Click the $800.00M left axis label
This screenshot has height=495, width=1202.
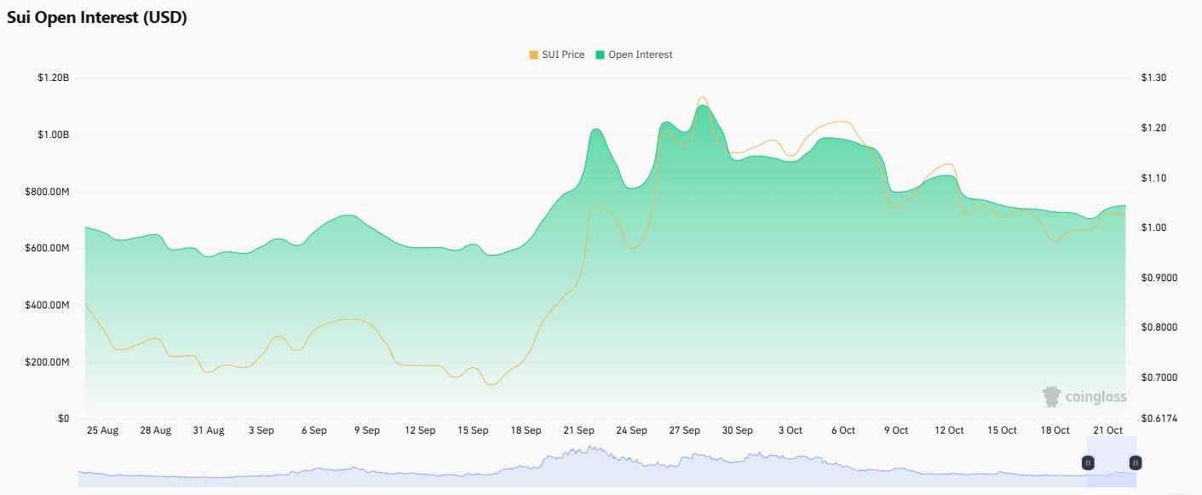(x=47, y=192)
